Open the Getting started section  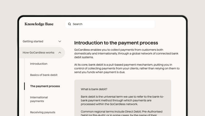[33, 41]
